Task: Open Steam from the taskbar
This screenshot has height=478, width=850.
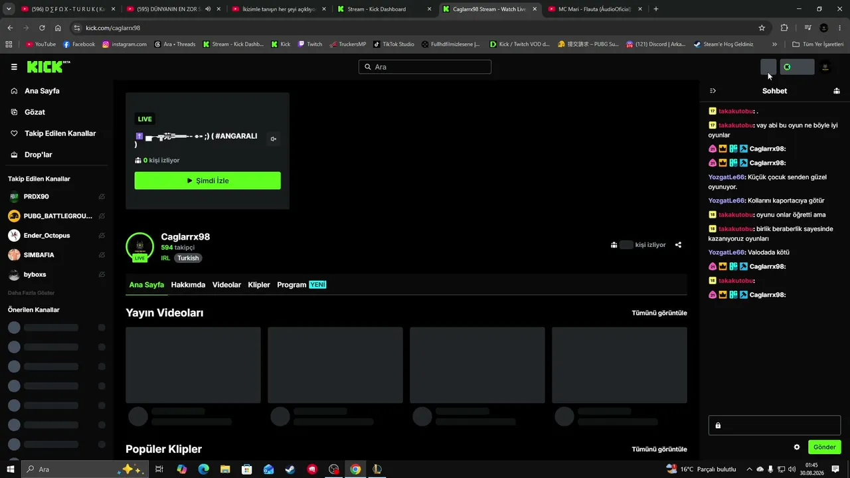Action: click(x=290, y=469)
